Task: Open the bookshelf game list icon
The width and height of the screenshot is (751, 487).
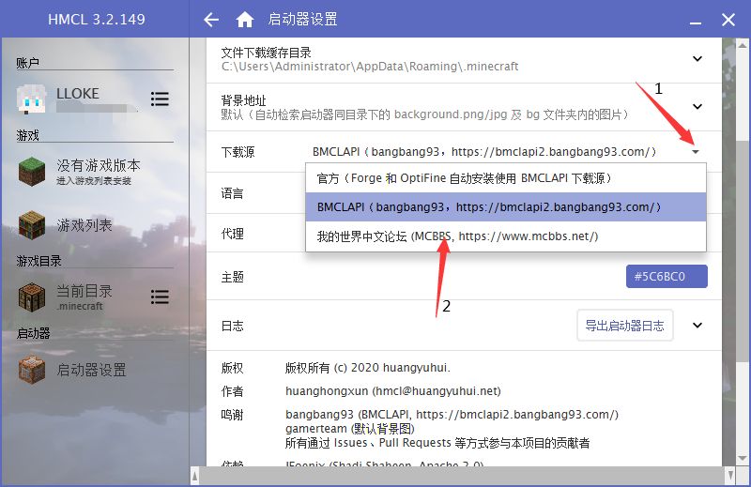Action: pos(32,224)
